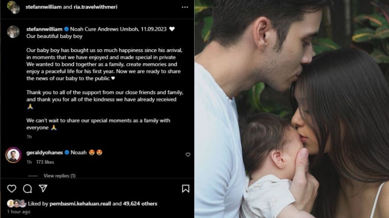
Task: Open the comment bubble icon
Action: click(27, 189)
